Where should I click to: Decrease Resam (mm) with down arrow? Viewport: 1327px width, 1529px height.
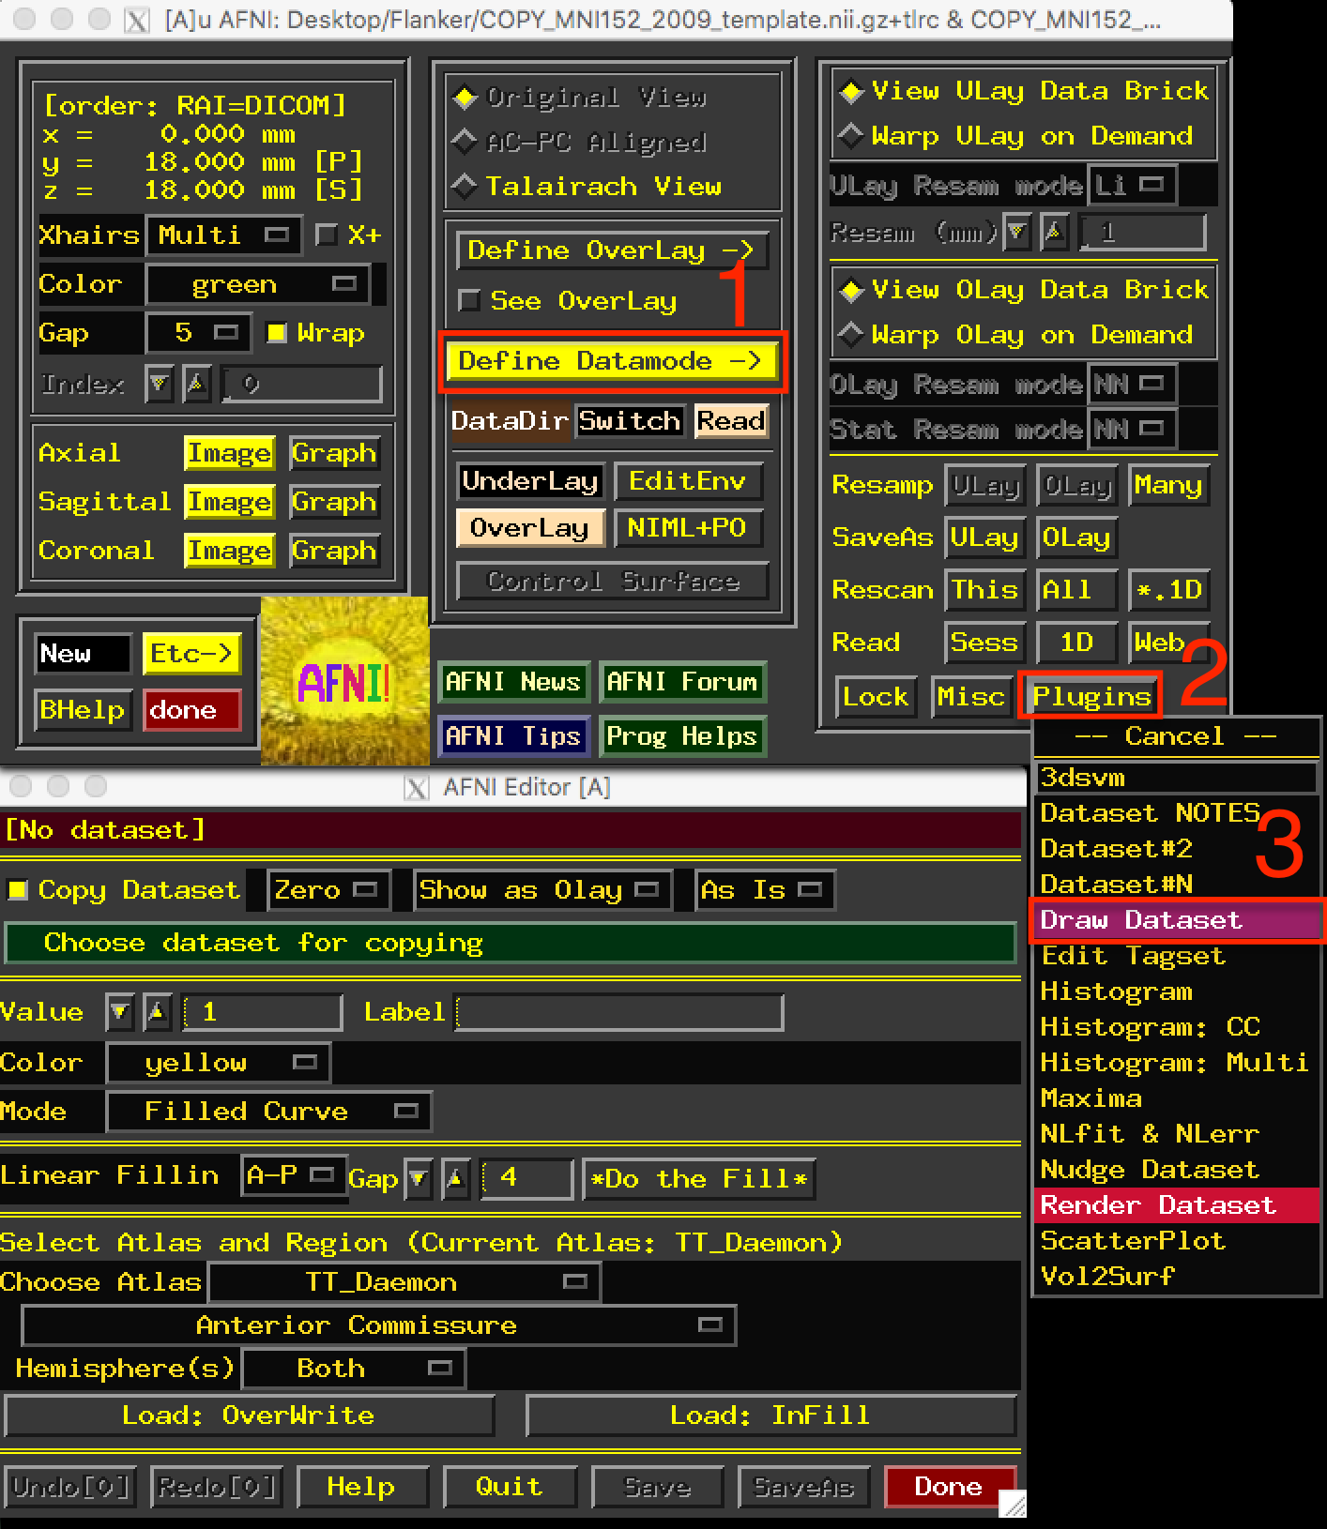pos(1016,232)
